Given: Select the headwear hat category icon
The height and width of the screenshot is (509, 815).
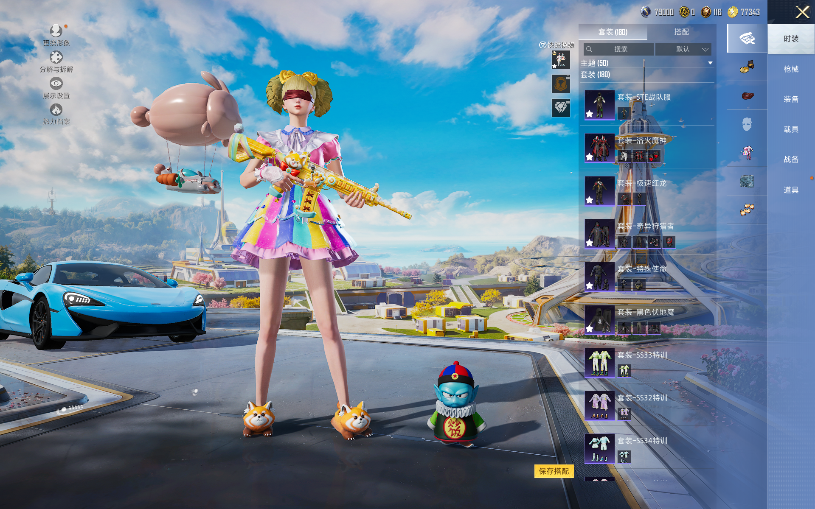Looking at the screenshot, I should [747, 67].
